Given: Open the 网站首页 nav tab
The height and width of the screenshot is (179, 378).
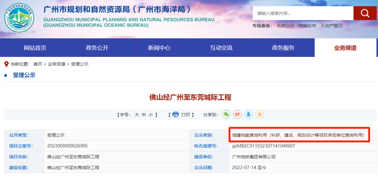Looking at the screenshot, I should [x=35, y=48].
